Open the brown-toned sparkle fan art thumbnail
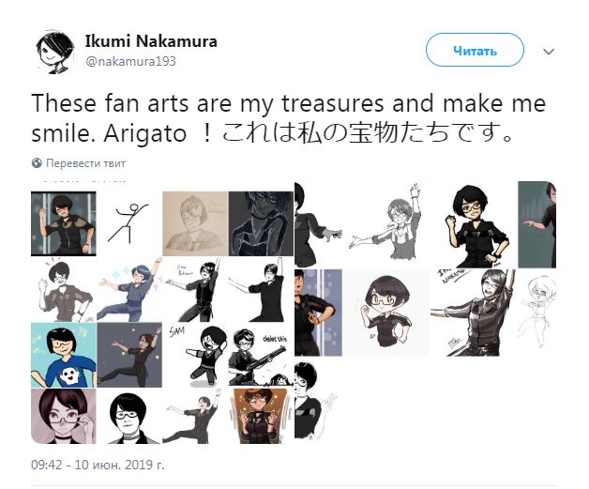589x489 pixels. pos(261,416)
